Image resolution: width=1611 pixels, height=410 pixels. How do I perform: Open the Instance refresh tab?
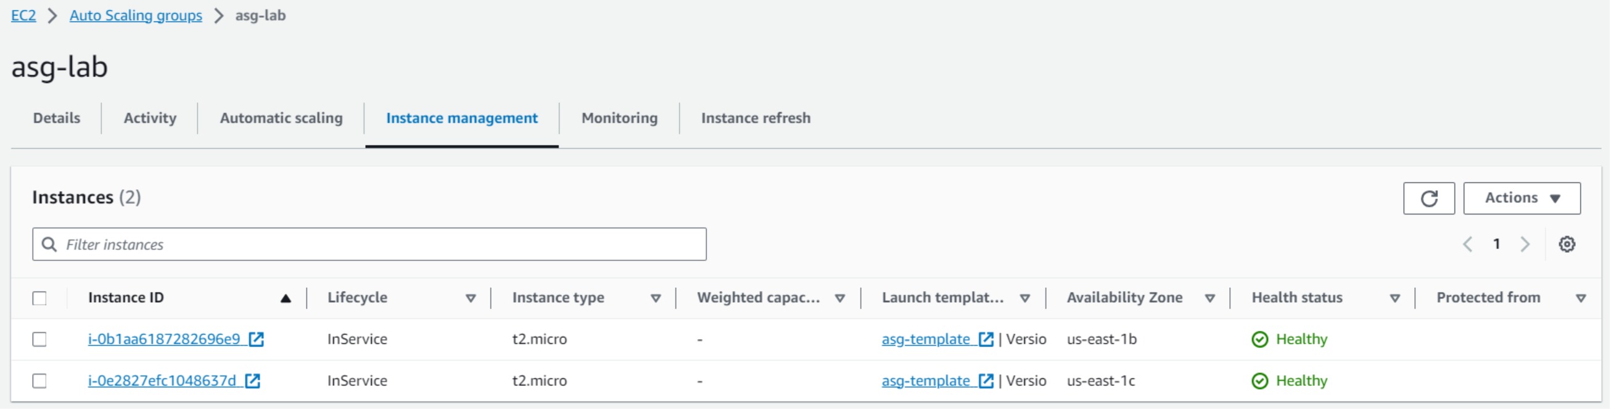(756, 118)
